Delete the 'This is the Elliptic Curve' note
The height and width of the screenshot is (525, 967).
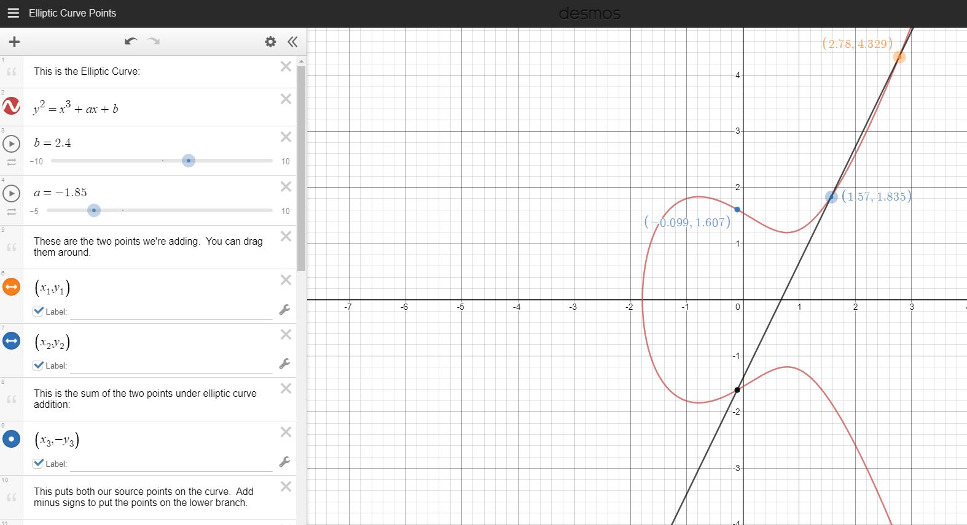pos(286,66)
